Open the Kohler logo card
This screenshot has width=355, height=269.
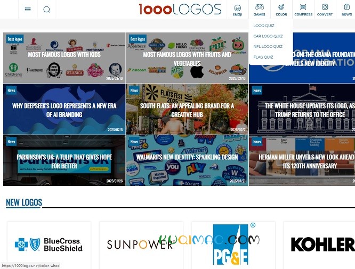tap(319, 245)
